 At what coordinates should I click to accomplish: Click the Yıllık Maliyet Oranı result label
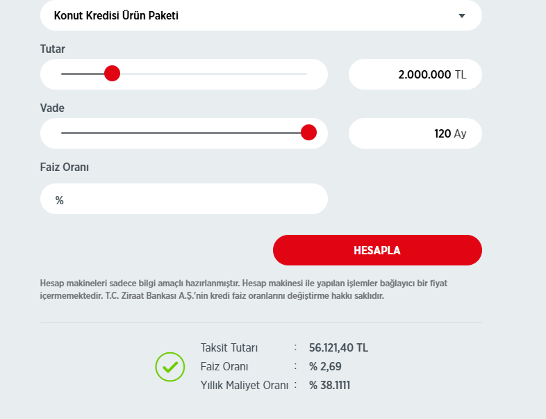pos(244,385)
